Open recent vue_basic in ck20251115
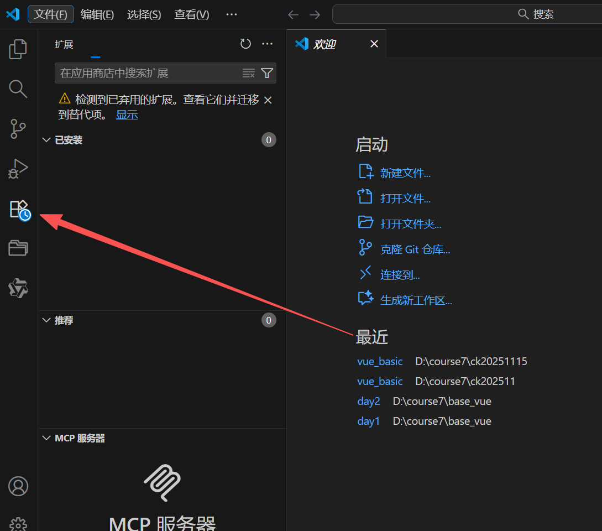602x531 pixels. coord(380,362)
